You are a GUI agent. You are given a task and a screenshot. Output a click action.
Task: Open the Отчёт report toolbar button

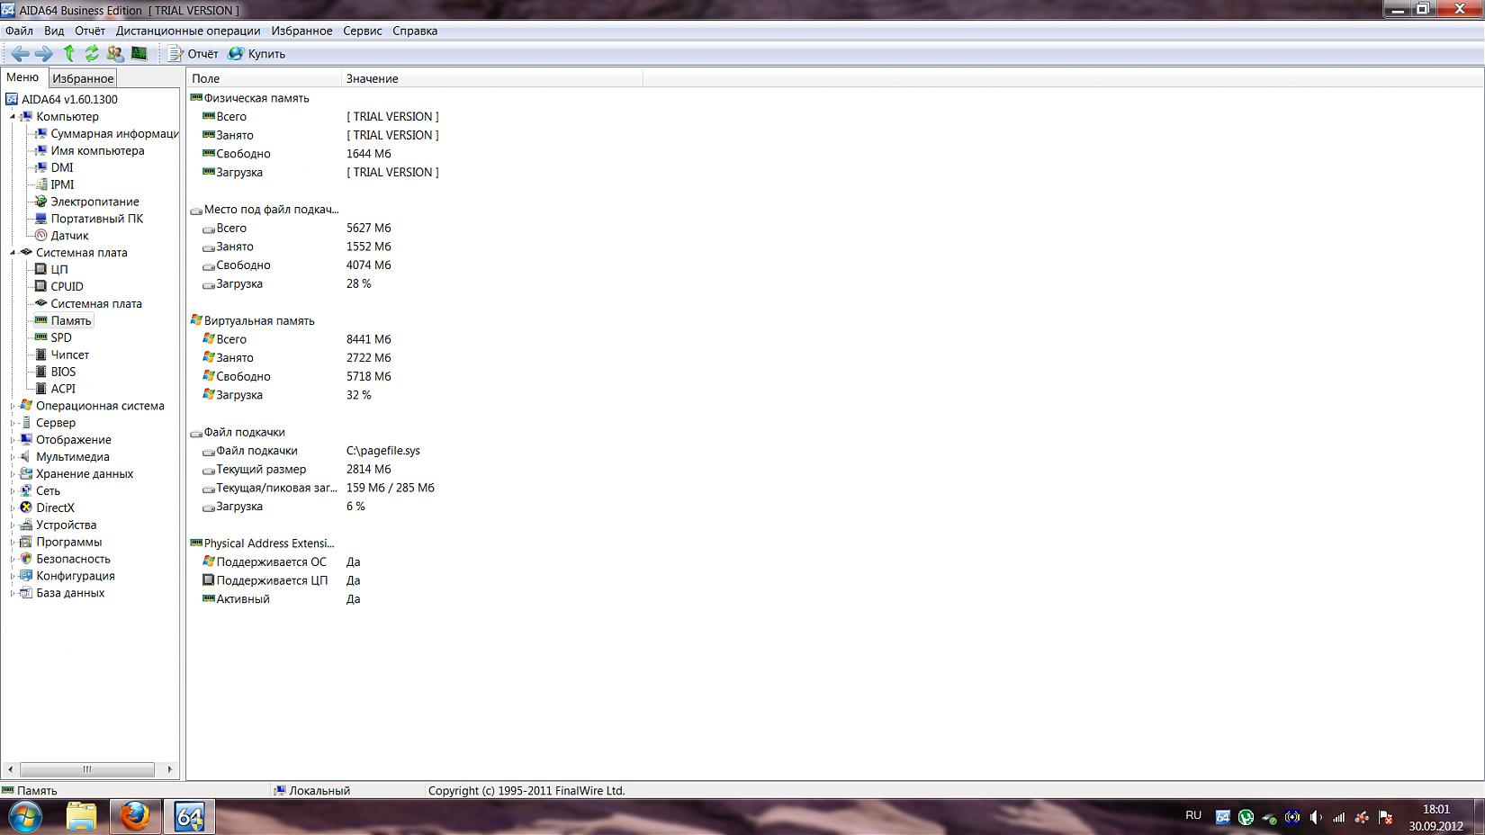pyautogui.click(x=193, y=54)
